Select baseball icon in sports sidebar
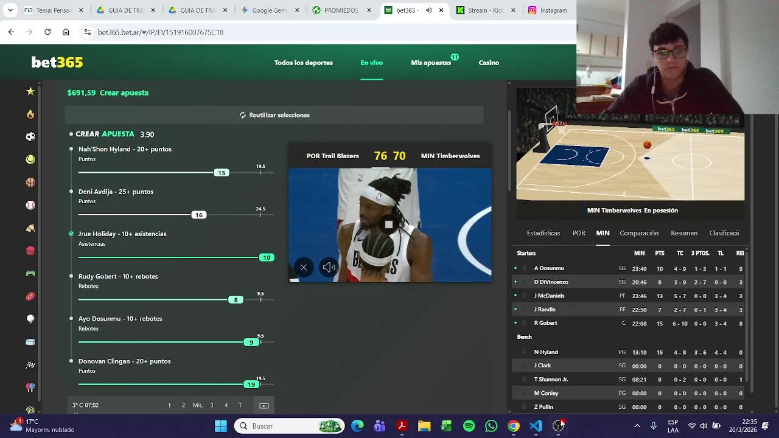The height and width of the screenshot is (438, 779). point(30,205)
